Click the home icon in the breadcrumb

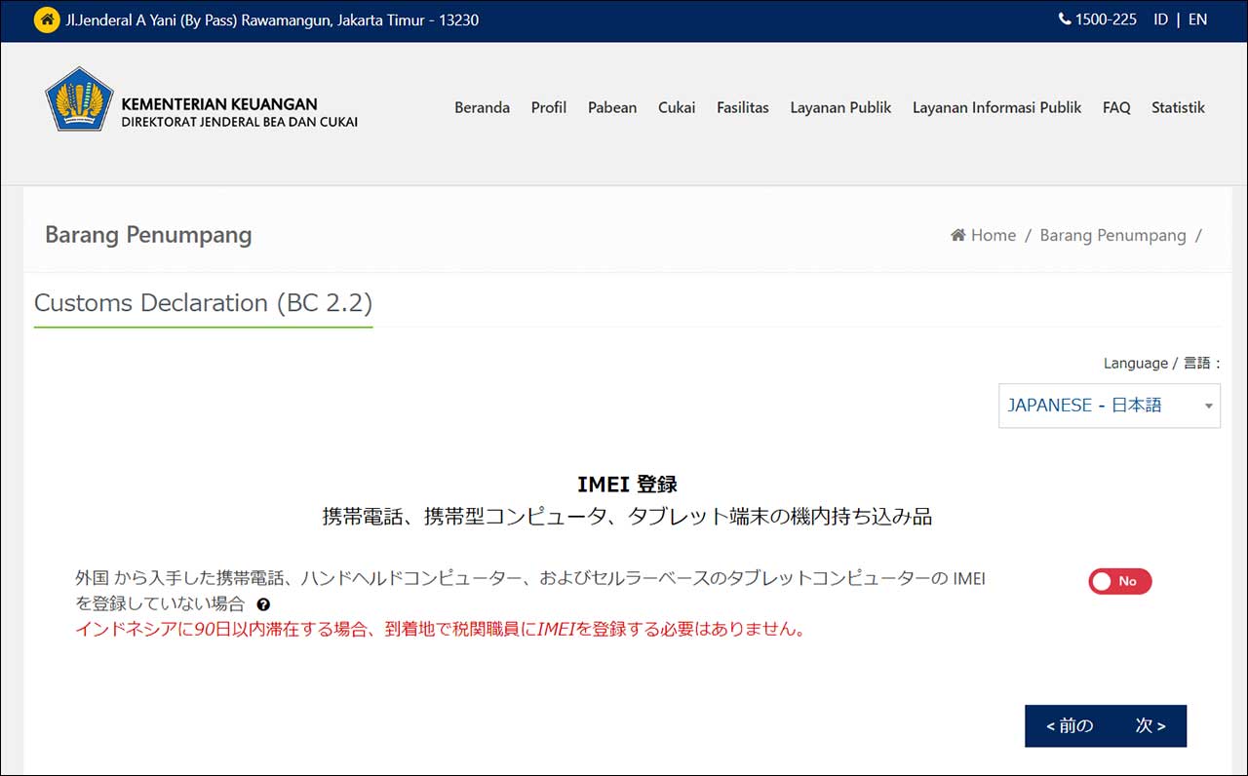point(957,235)
